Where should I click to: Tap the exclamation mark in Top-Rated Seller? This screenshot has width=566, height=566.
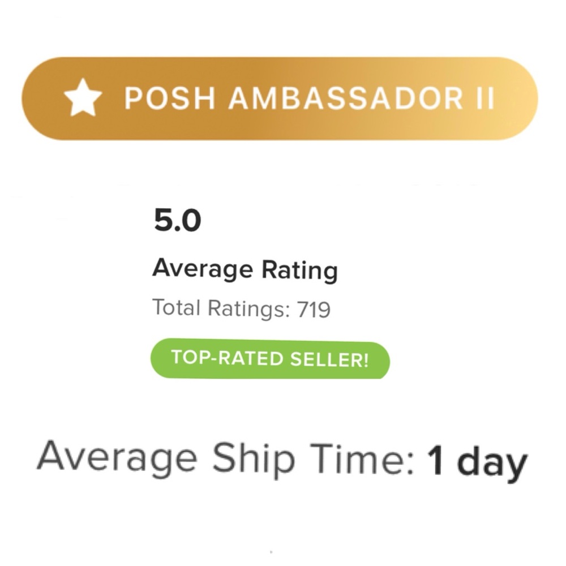point(367,358)
